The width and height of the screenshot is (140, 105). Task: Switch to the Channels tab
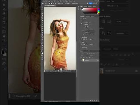[85, 51]
